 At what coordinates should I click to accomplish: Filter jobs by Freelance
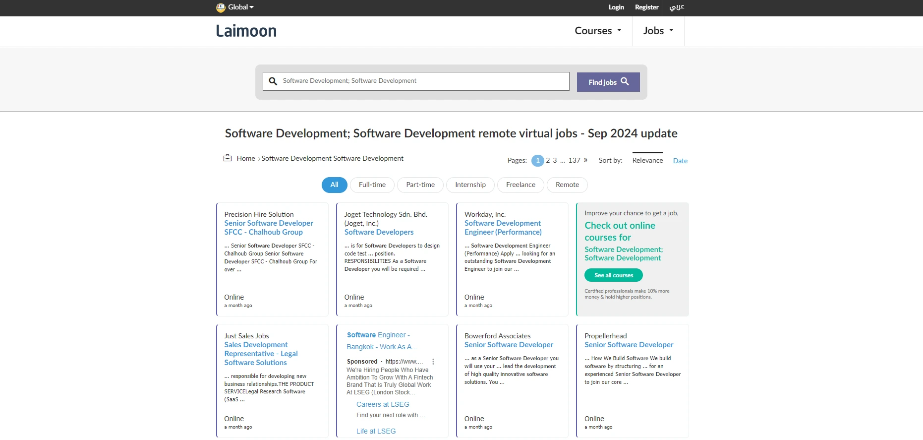pyautogui.click(x=520, y=185)
